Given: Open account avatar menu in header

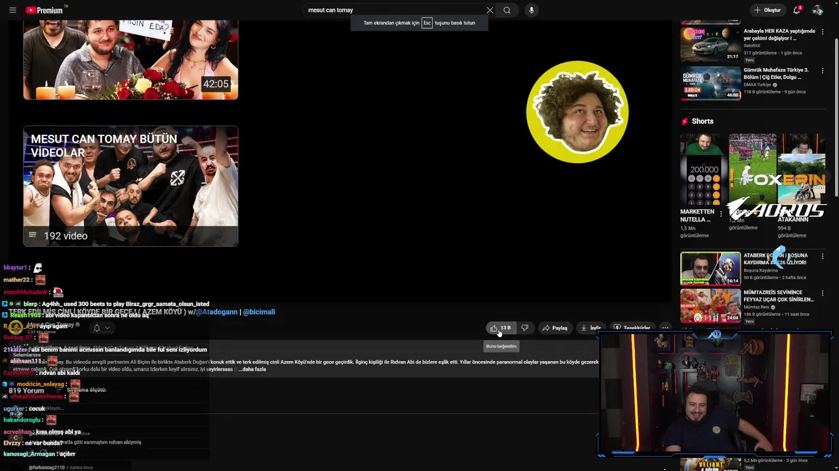Looking at the screenshot, I should point(817,10).
